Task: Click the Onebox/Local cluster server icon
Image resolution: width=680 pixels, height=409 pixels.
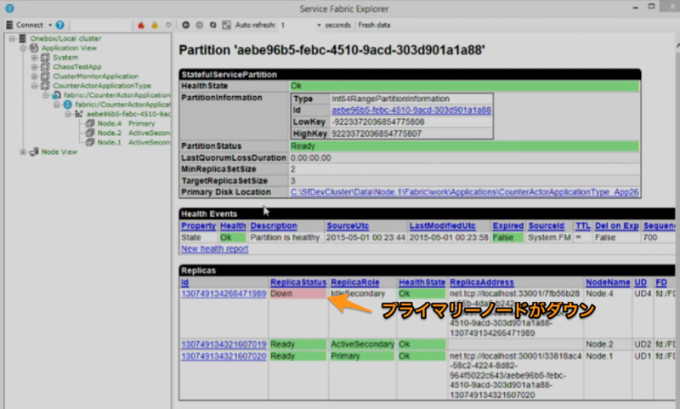Action: click(23, 38)
